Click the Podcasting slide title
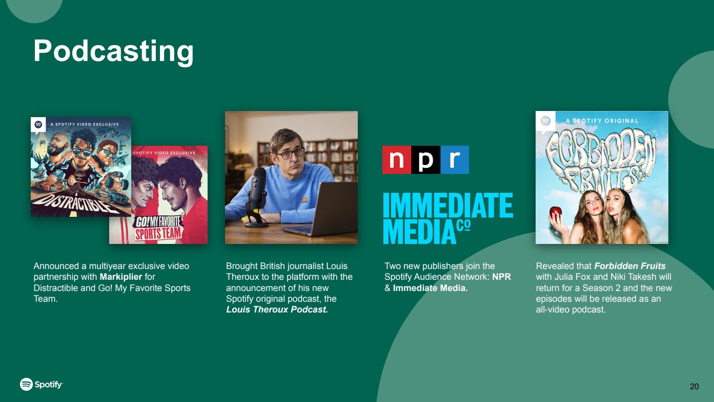Image resolution: width=714 pixels, height=402 pixels. pyautogui.click(x=113, y=51)
